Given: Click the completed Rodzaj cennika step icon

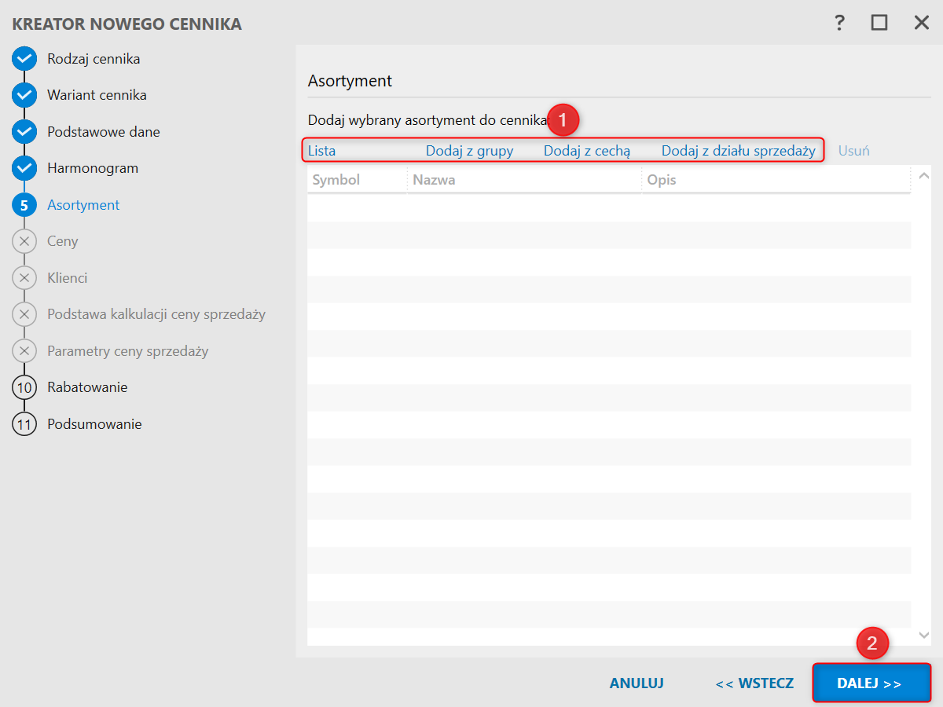Looking at the screenshot, I should [24, 59].
